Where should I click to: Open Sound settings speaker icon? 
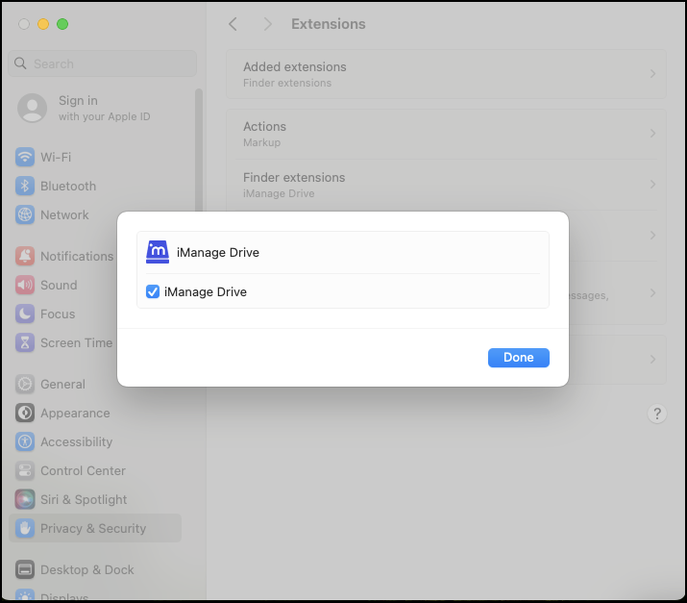point(25,285)
